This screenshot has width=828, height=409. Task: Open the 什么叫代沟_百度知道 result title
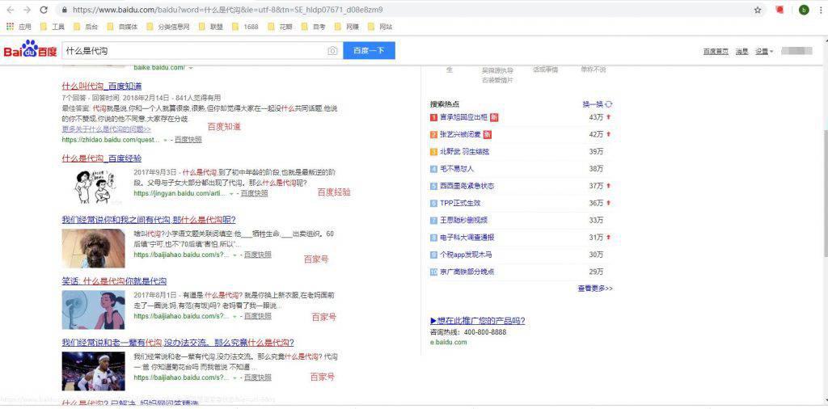tap(101, 86)
